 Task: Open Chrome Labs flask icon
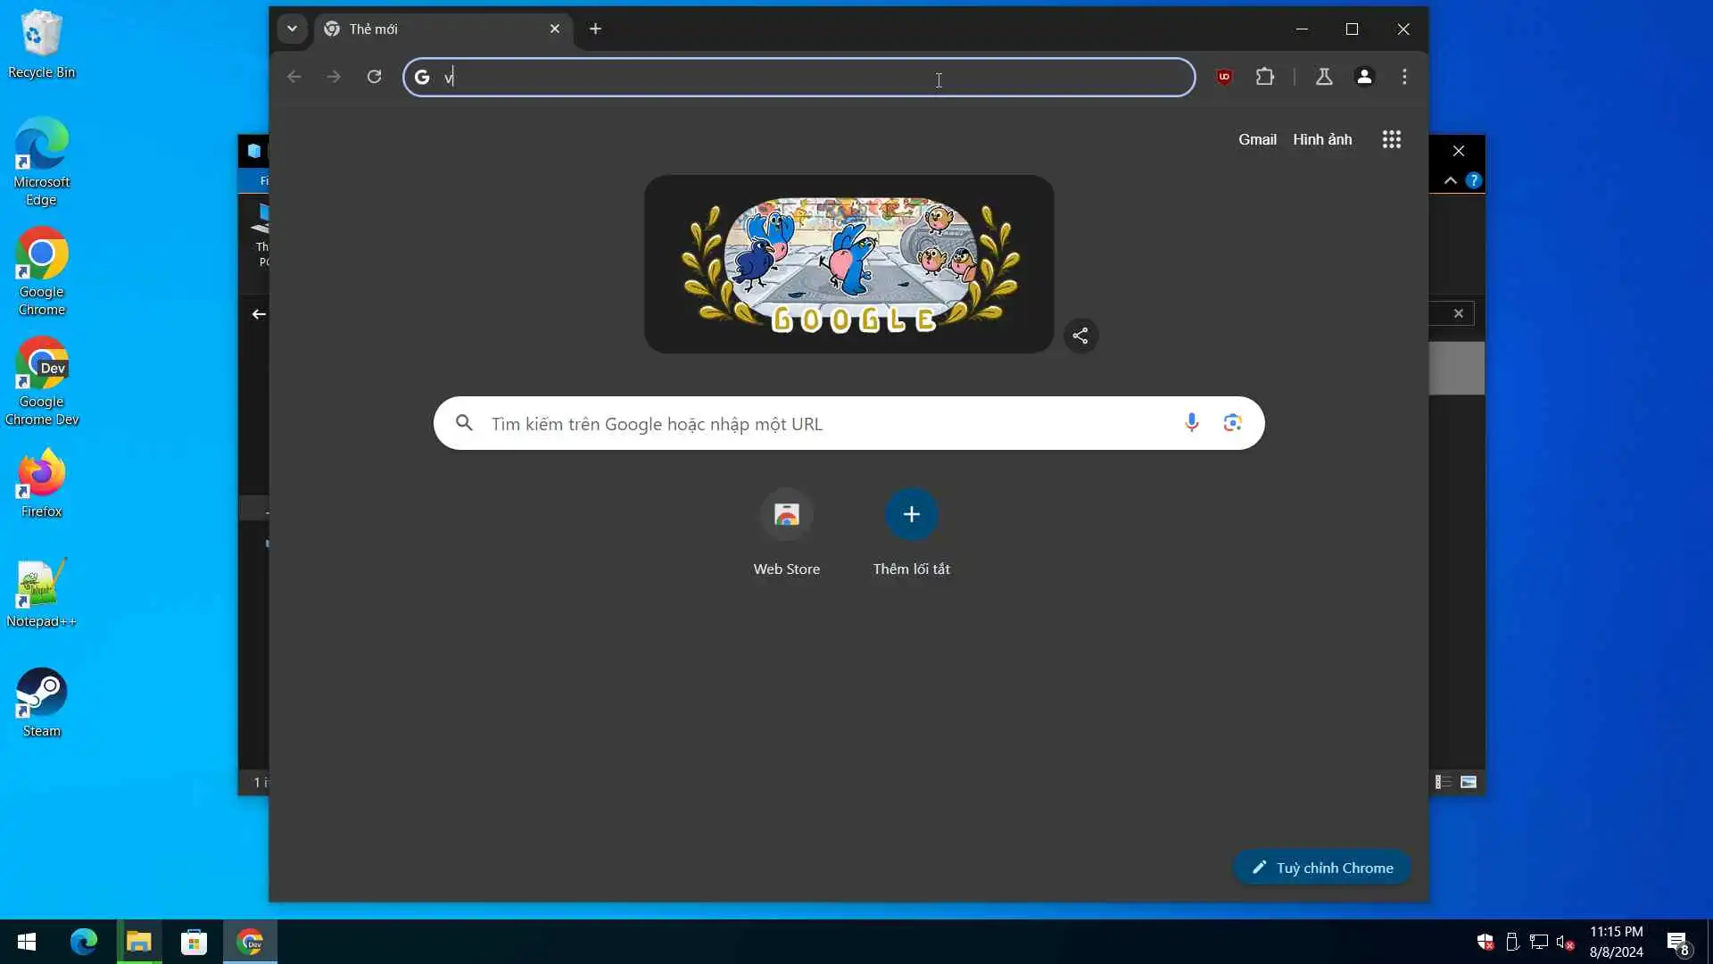click(1324, 77)
